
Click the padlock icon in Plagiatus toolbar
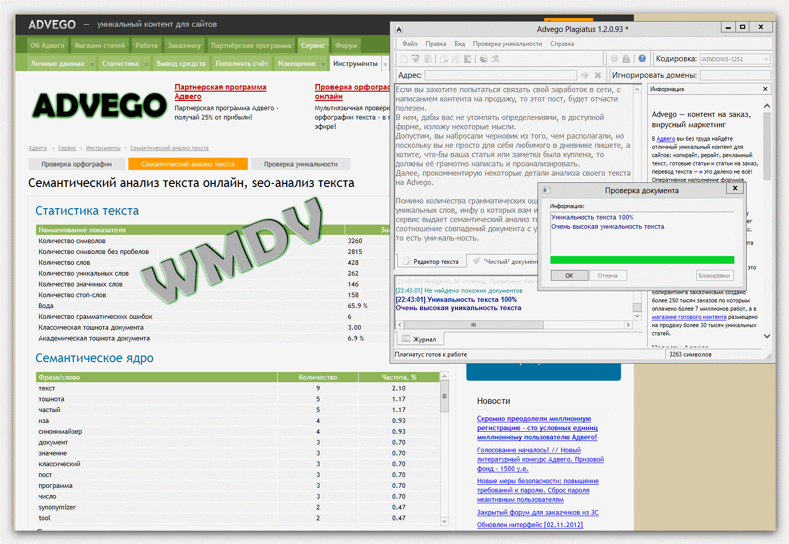(x=626, y=59)
